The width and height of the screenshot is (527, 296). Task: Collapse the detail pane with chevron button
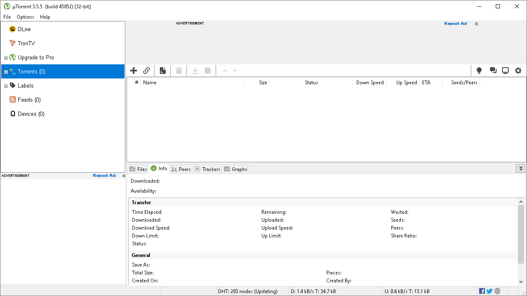click(x=520, y=168)
